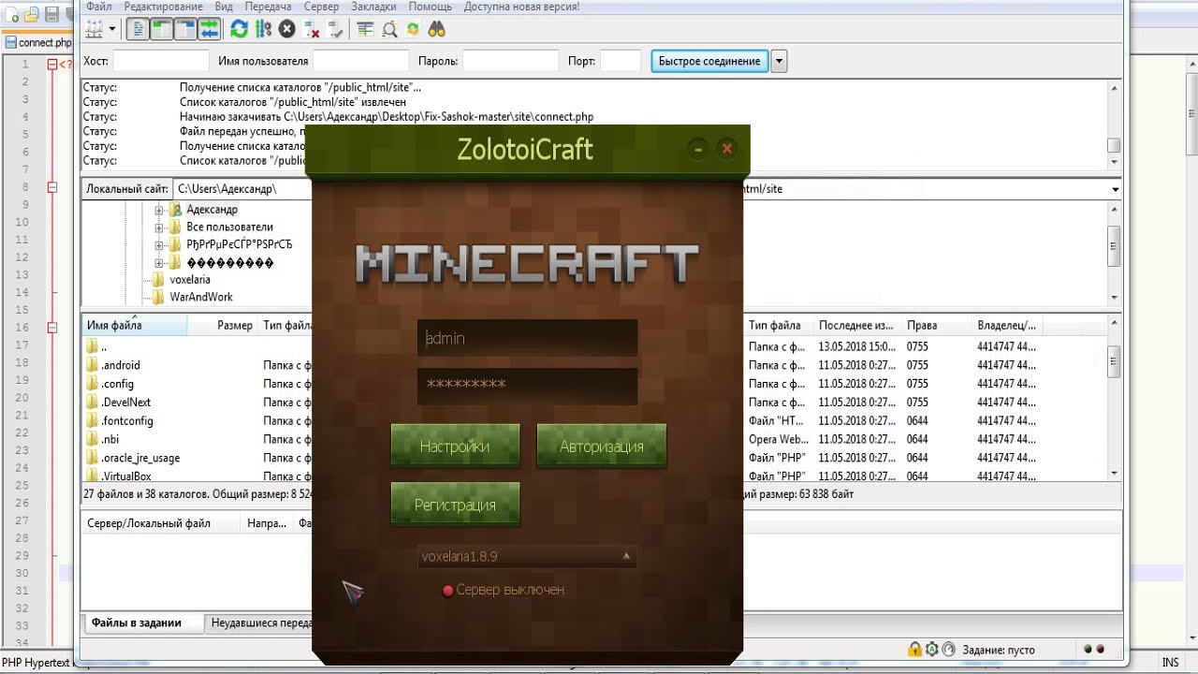
Task: Click the Пароль field in FileZilla quickconnect
Action: point(510,61)
